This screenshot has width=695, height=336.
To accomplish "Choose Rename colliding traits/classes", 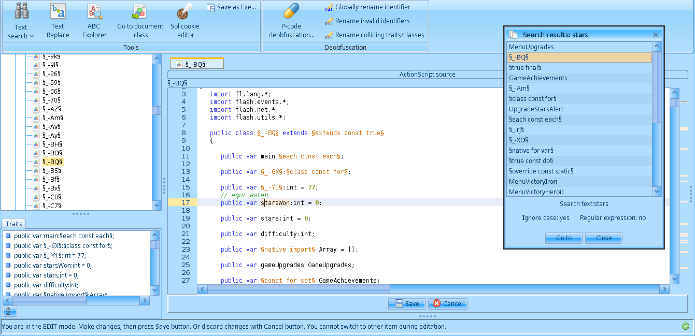I will pyautogui.click(x=379, y=35).
